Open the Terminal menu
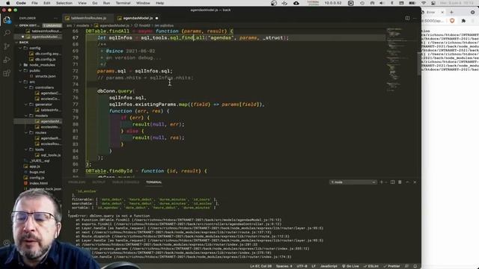The height and width of the screenshot is (269, 479). (x=123, y=3)
